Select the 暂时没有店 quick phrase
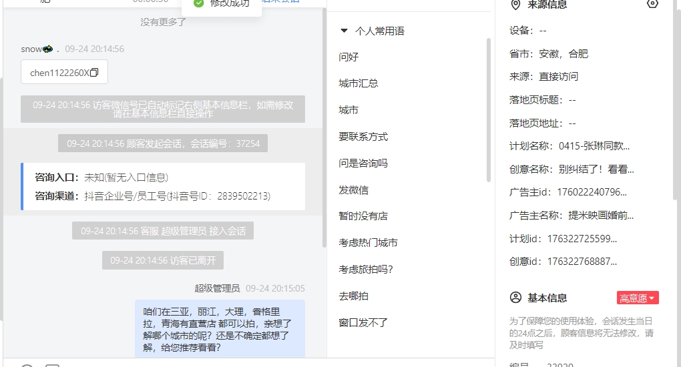This screenshot has width=681, height=367. 363,216
